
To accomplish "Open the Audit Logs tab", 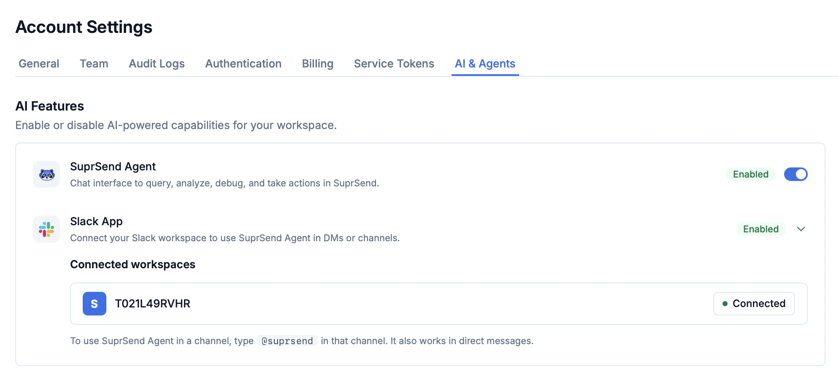I will tap(157, 64).
